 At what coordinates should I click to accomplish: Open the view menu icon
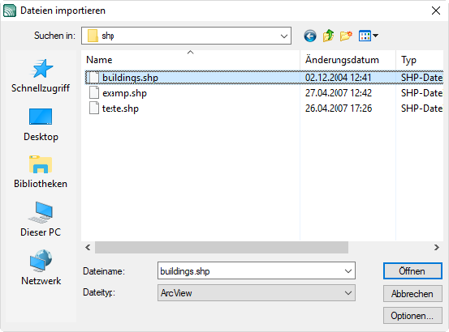point(369,36)
